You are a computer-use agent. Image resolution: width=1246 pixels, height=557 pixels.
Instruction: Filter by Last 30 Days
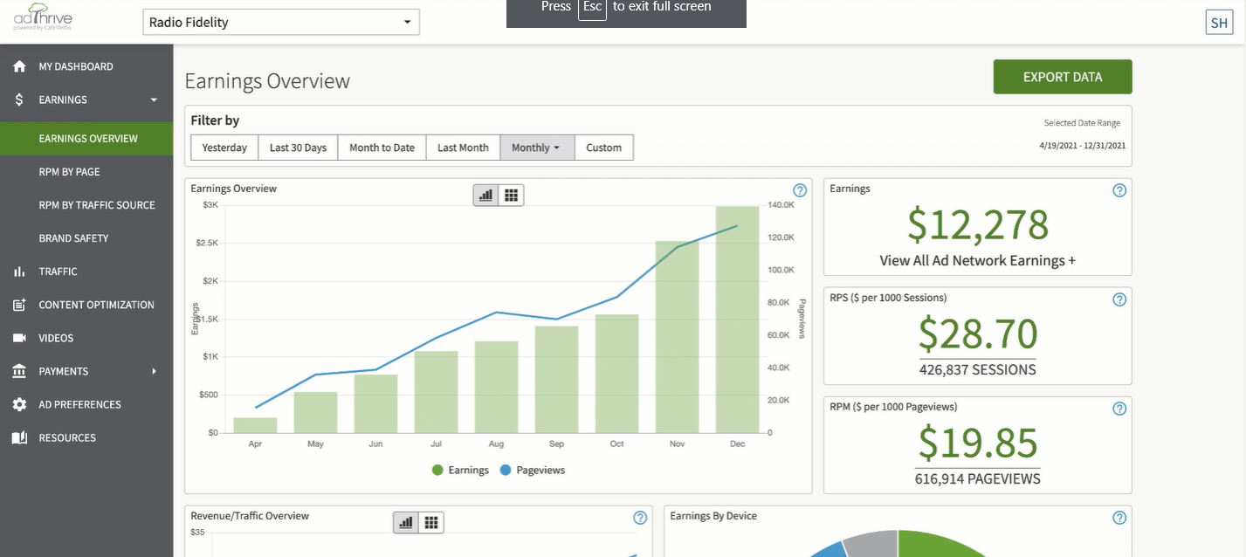tap(298, 148)
